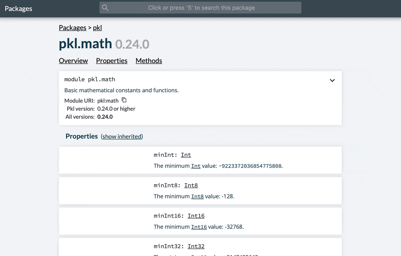Screen dimensions: 401x256
Task: Open Int link in minInt description
Action: coord(196,166)
